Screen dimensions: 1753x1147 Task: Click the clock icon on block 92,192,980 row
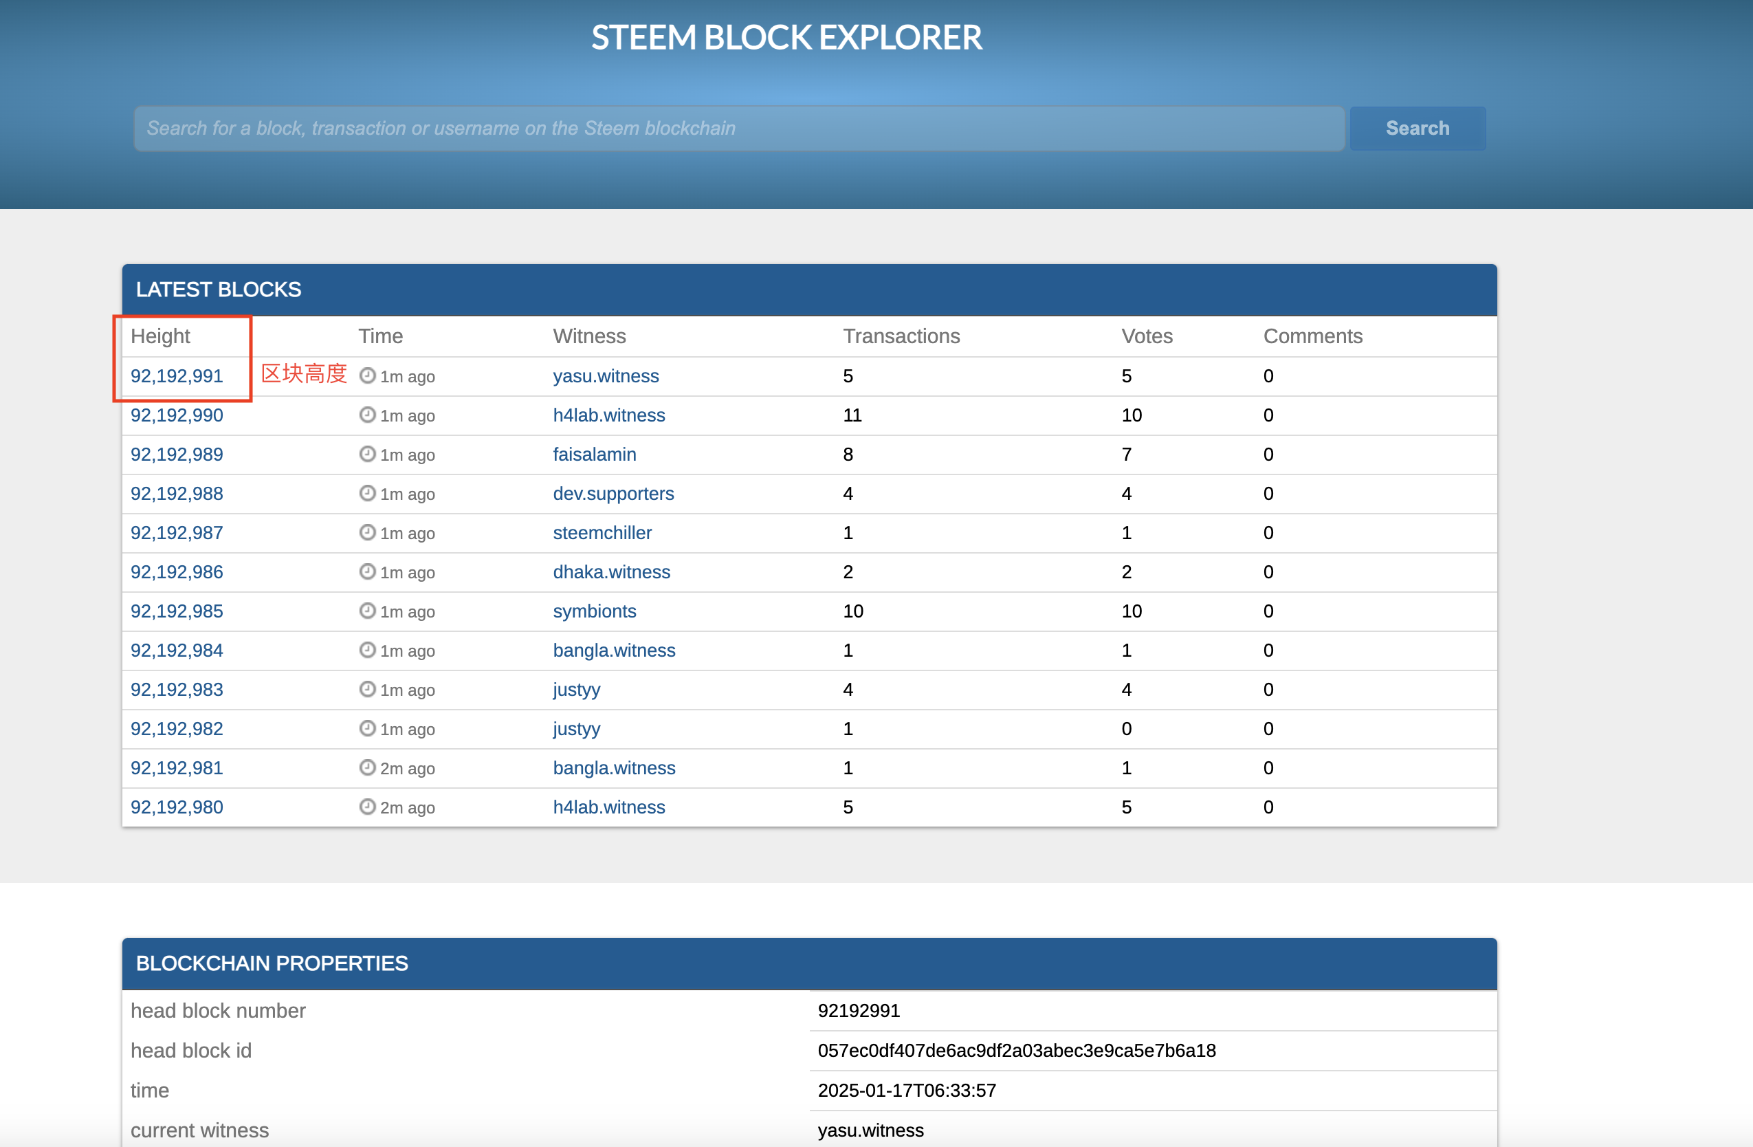[x=368, y=806]
